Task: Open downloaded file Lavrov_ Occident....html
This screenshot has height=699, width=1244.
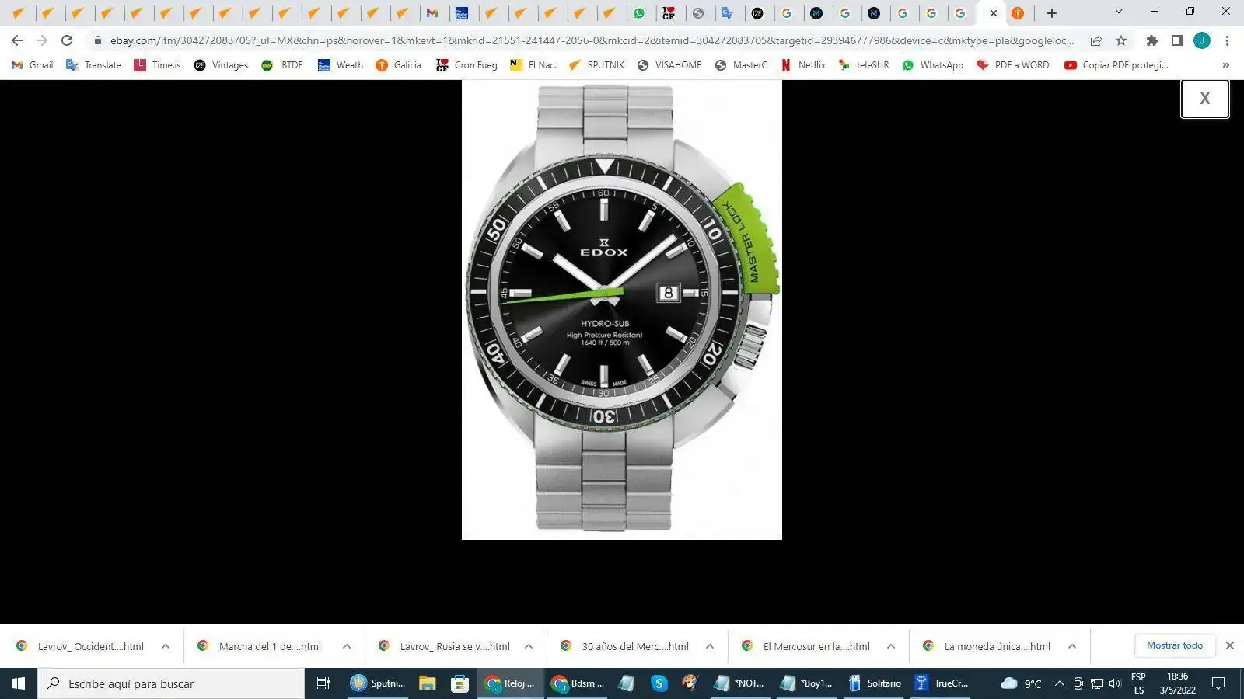Action: 82,646
